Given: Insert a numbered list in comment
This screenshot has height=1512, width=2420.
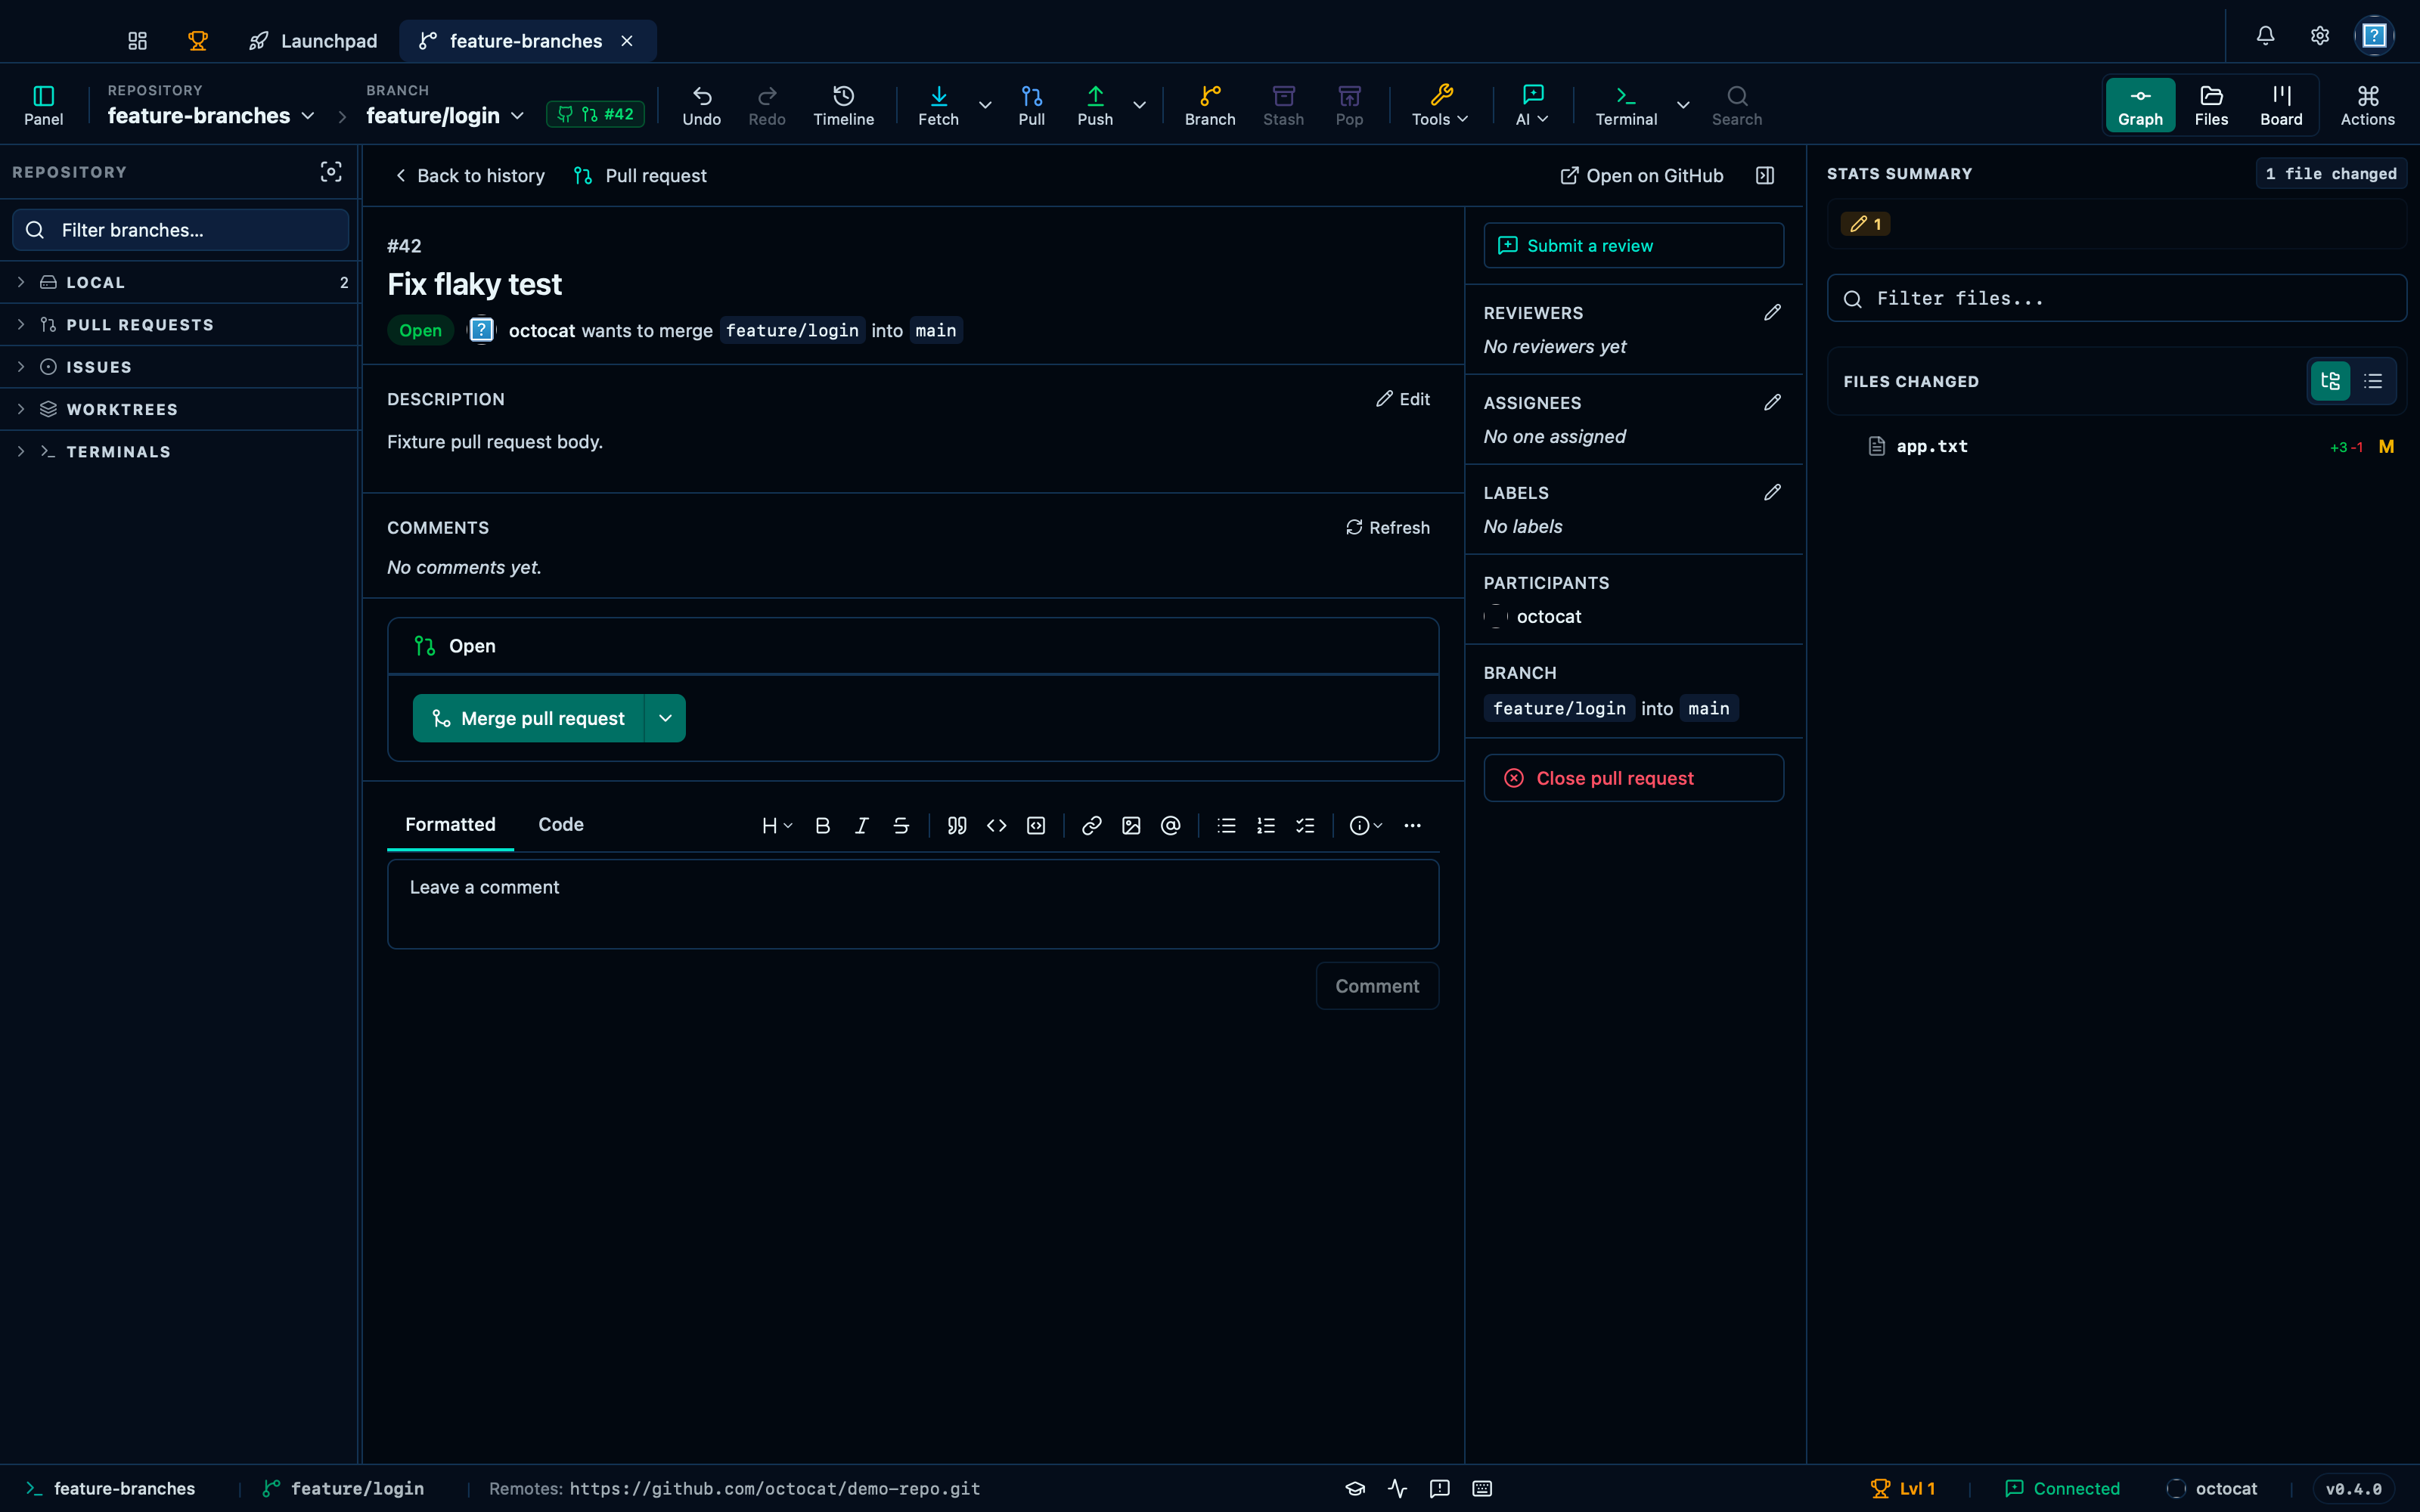Looking at the screenshot, I should 1266,825.
